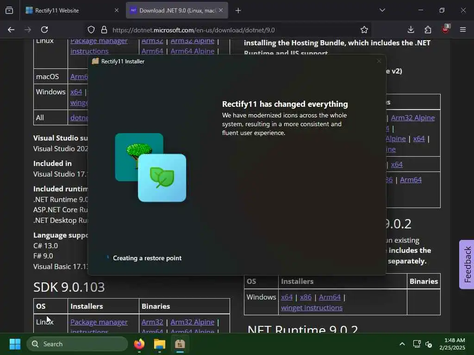The height and width of the screenshot is (355, 474).
Task: Click the Firefox back arrow
Action: [11, 30]
